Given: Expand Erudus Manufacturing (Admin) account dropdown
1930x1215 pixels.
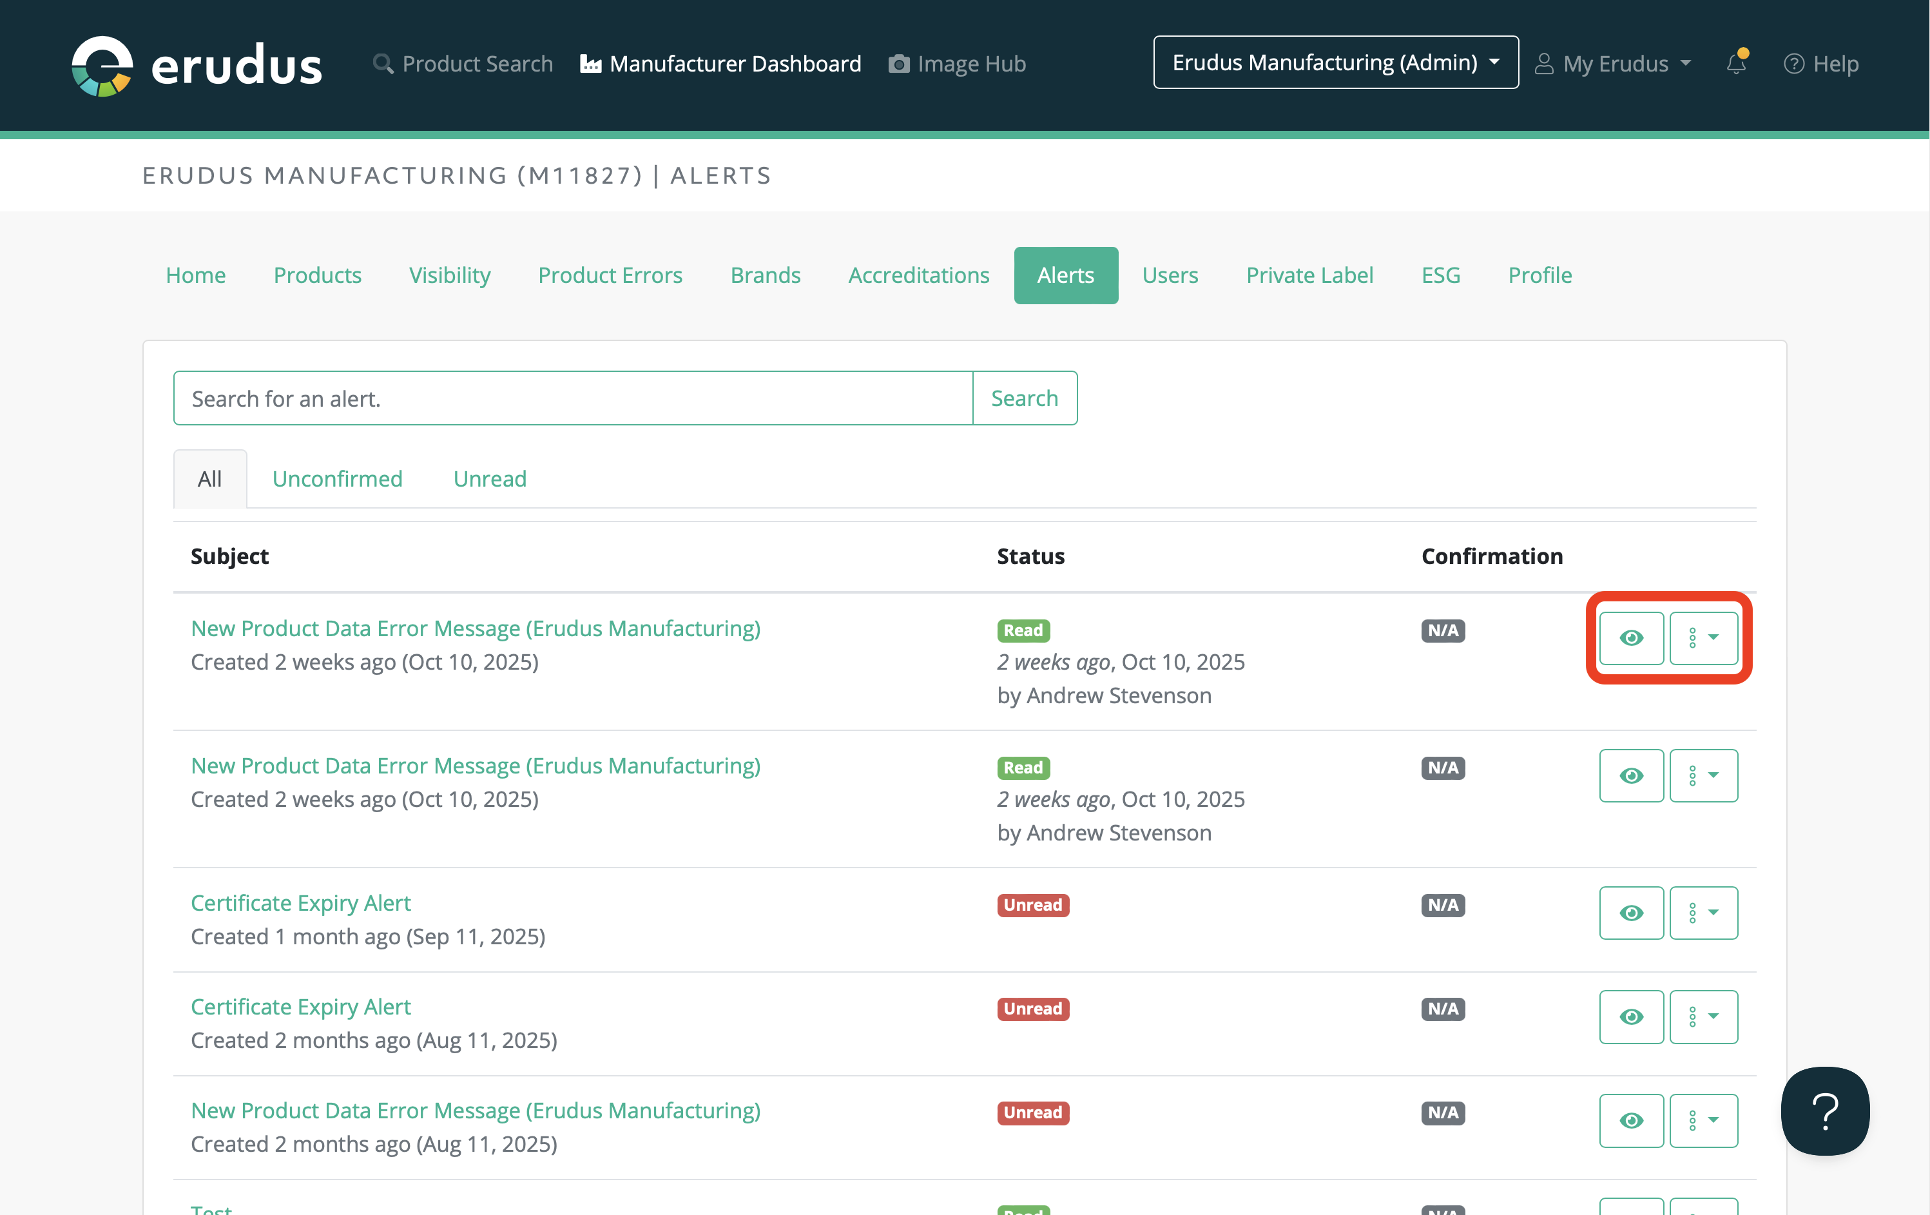Looking at the screenshot, I should pyautogui.click(x=1335, y=63).
